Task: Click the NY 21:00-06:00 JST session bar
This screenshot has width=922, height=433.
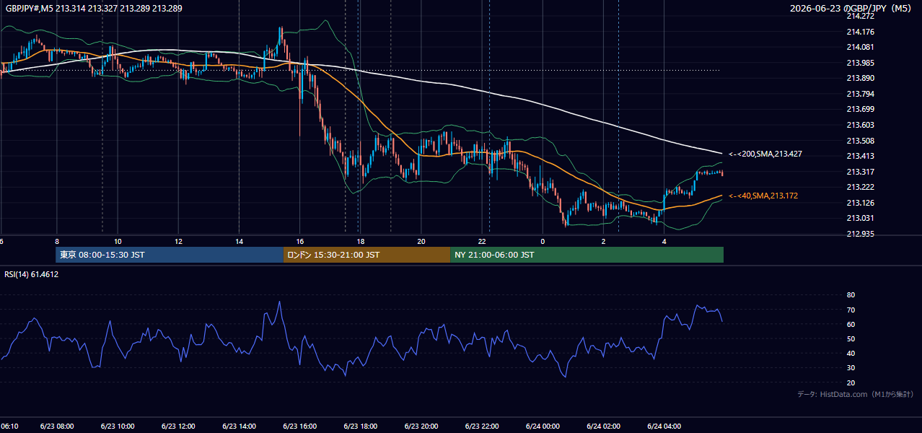Action: point(587,255)
